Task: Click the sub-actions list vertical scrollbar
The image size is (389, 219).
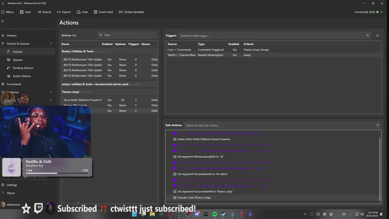Action: point(380,169)
